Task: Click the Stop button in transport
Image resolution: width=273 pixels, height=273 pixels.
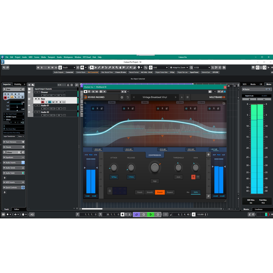Action: tap(144, 215)
